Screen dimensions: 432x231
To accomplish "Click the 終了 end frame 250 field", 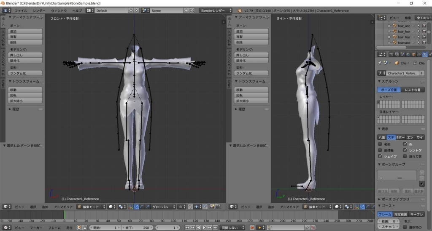I will click(138, 228).
